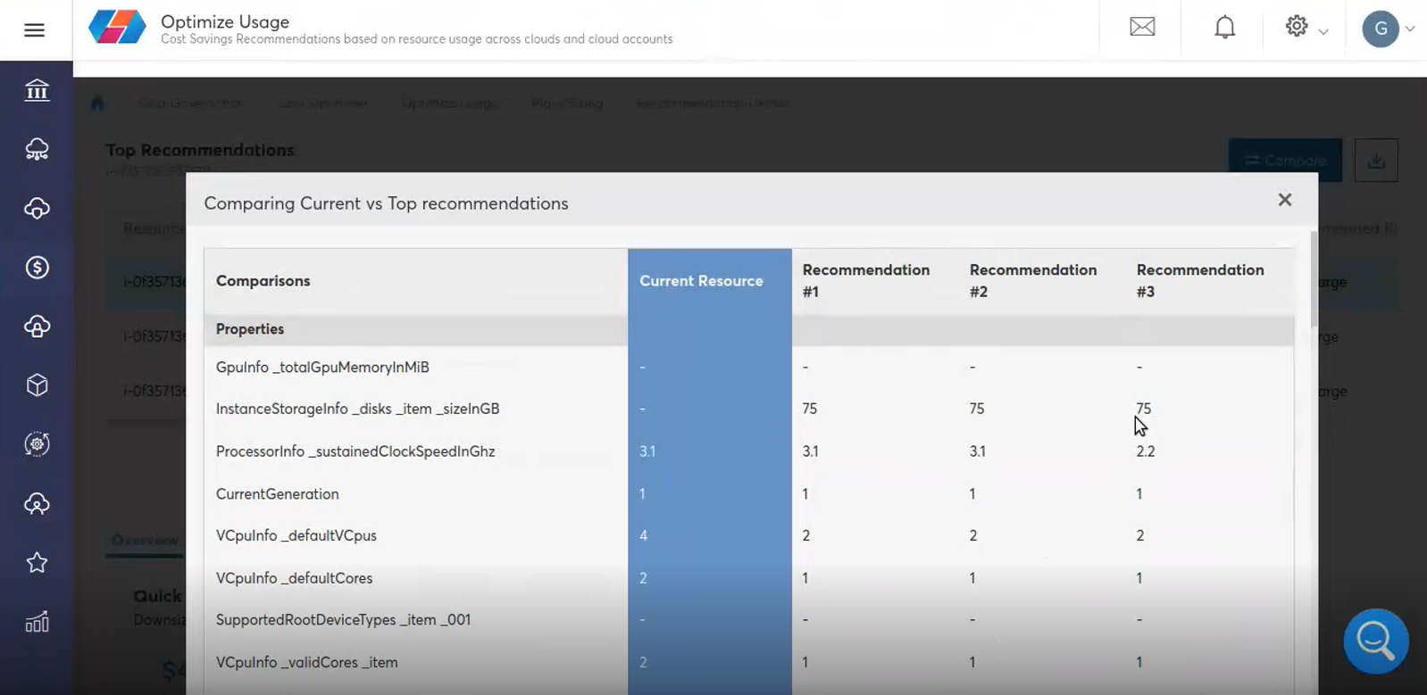1427x695 pixels.
Task: Click the Recommendation #1 column header
Action: (865, 281)
